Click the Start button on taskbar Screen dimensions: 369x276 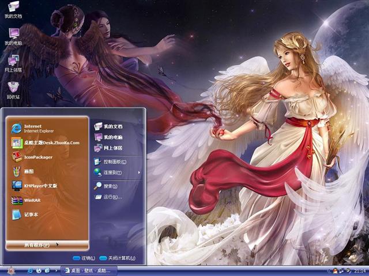(11, 271)
